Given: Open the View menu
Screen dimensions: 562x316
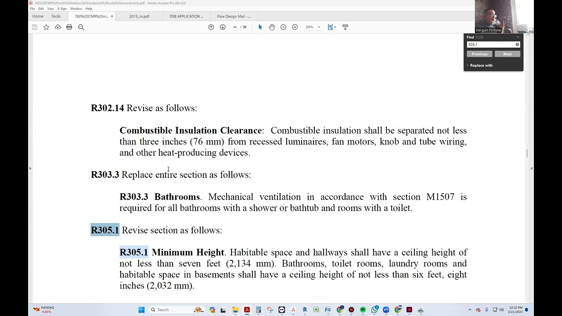Looking at the screenshot, I should (50, 9).
